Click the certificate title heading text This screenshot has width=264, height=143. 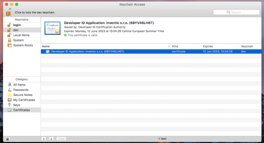pyautogui.click(x=109, y=23)
